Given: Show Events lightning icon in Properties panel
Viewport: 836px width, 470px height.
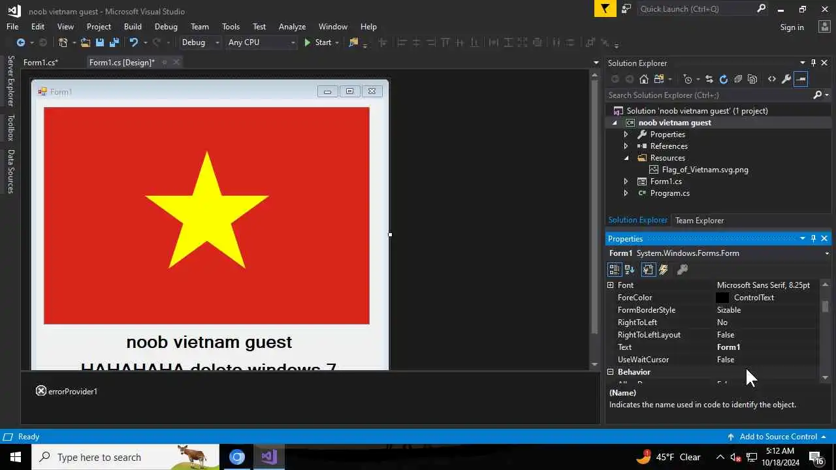Looking at the screenshot, I should point(664,270).
